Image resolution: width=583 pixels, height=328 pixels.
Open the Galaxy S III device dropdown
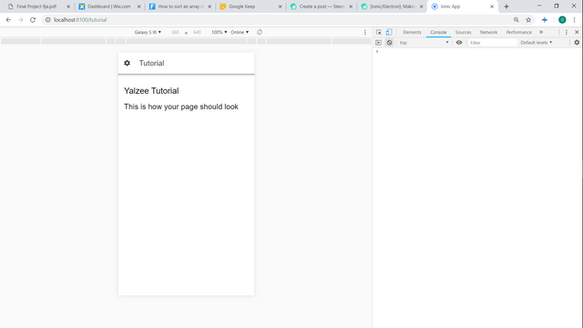pos(148,33)
